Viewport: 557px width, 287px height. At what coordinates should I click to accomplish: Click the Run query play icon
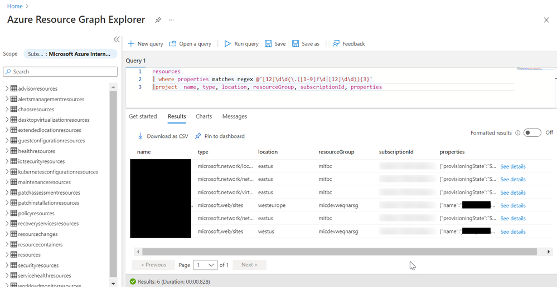227,43
